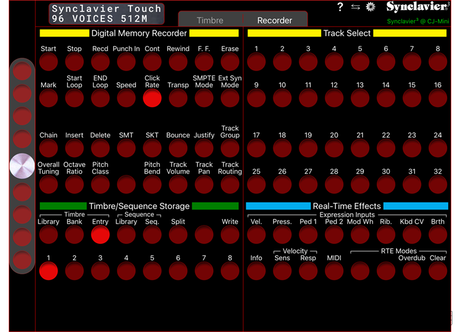The image size is (460, 332).
Task: Click the Start Loop button
Action: (x=74, y=98)
